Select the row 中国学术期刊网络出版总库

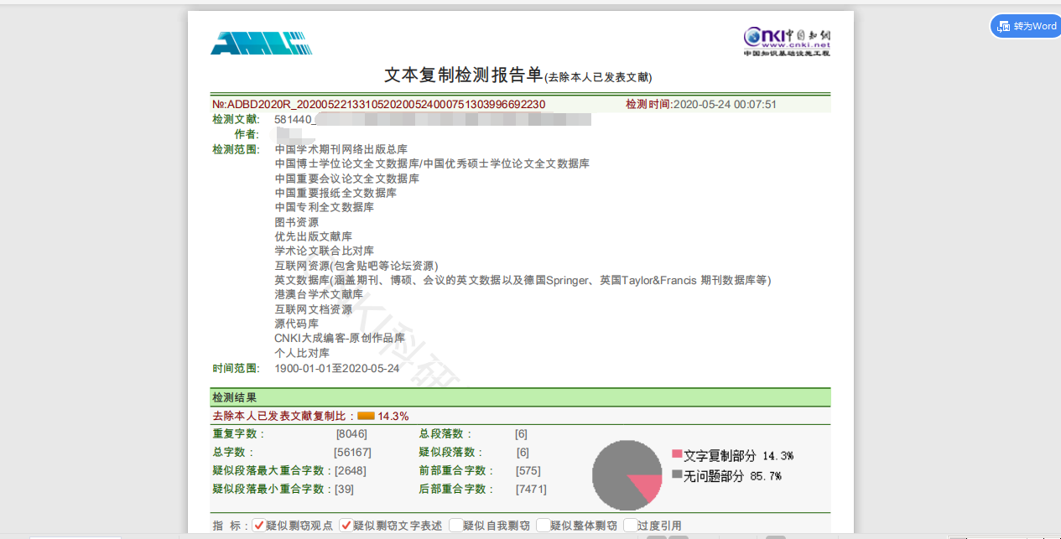click(x=341, y=149)
